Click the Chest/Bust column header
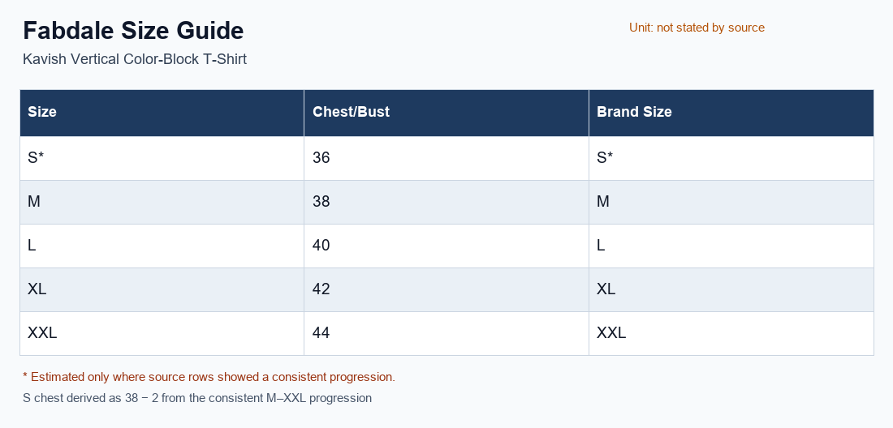 [x=446, y=113]
